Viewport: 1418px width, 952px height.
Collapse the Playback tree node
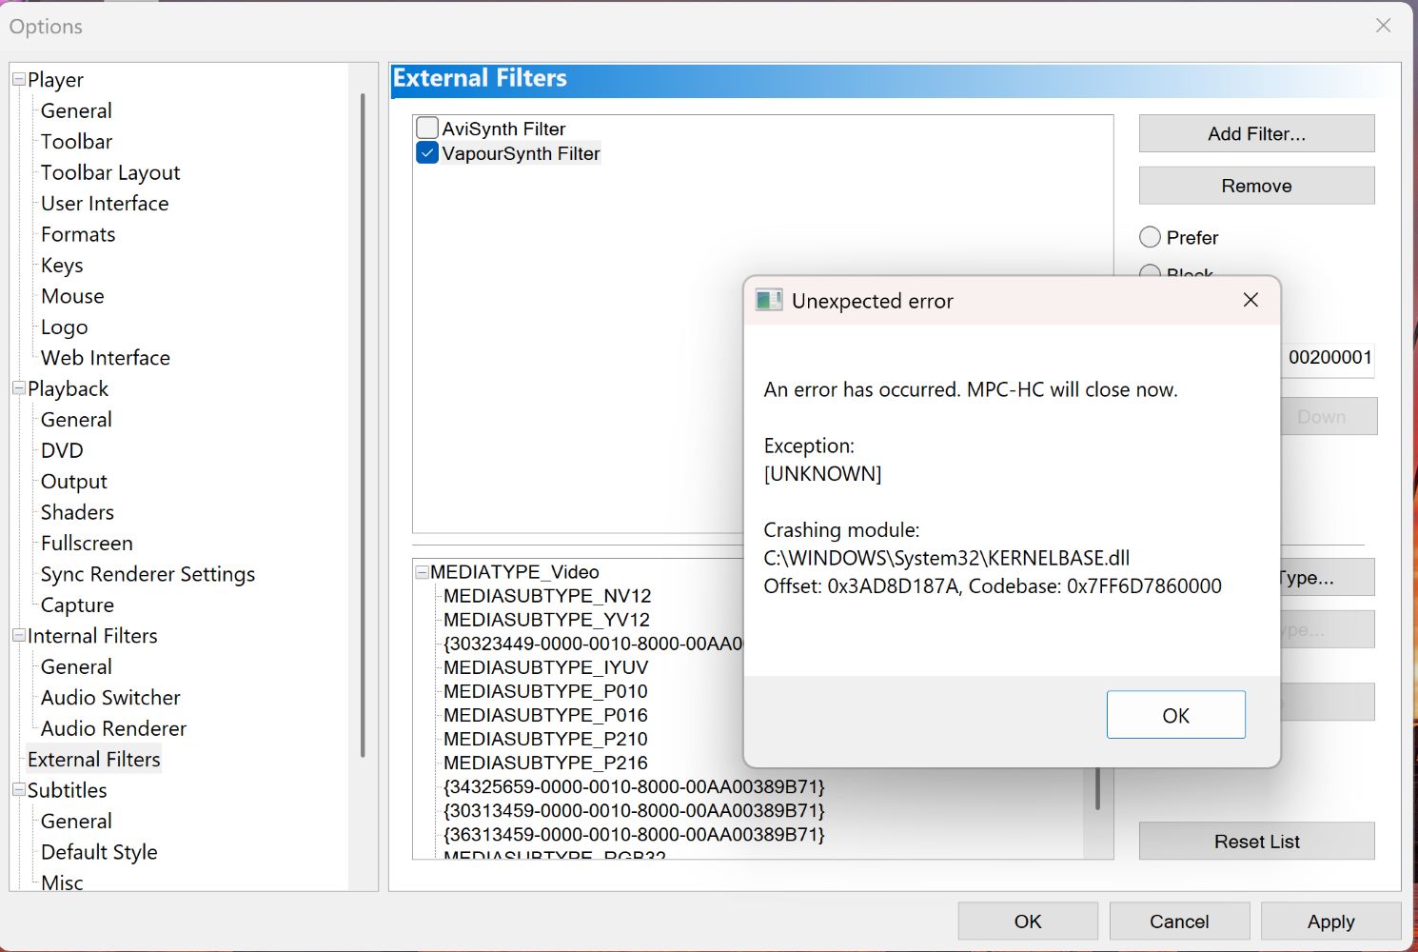(18, 388)
